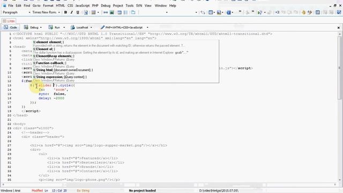Click the 'Col 20' position in status bar
Image resolution: width=343 pixels, height=193 pixels.
62,191
